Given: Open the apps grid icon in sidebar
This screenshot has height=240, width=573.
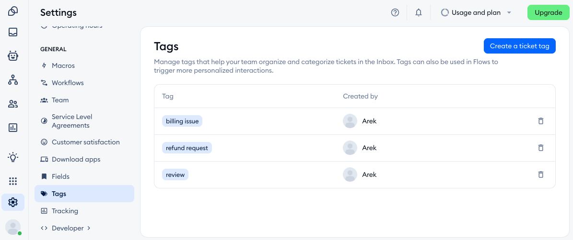Looking at the screenshot, I should coord(13,181).
